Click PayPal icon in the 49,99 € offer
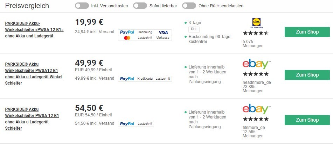Viewport: 333px width, 144px height. pyautogui.click(x=127, y=79)
